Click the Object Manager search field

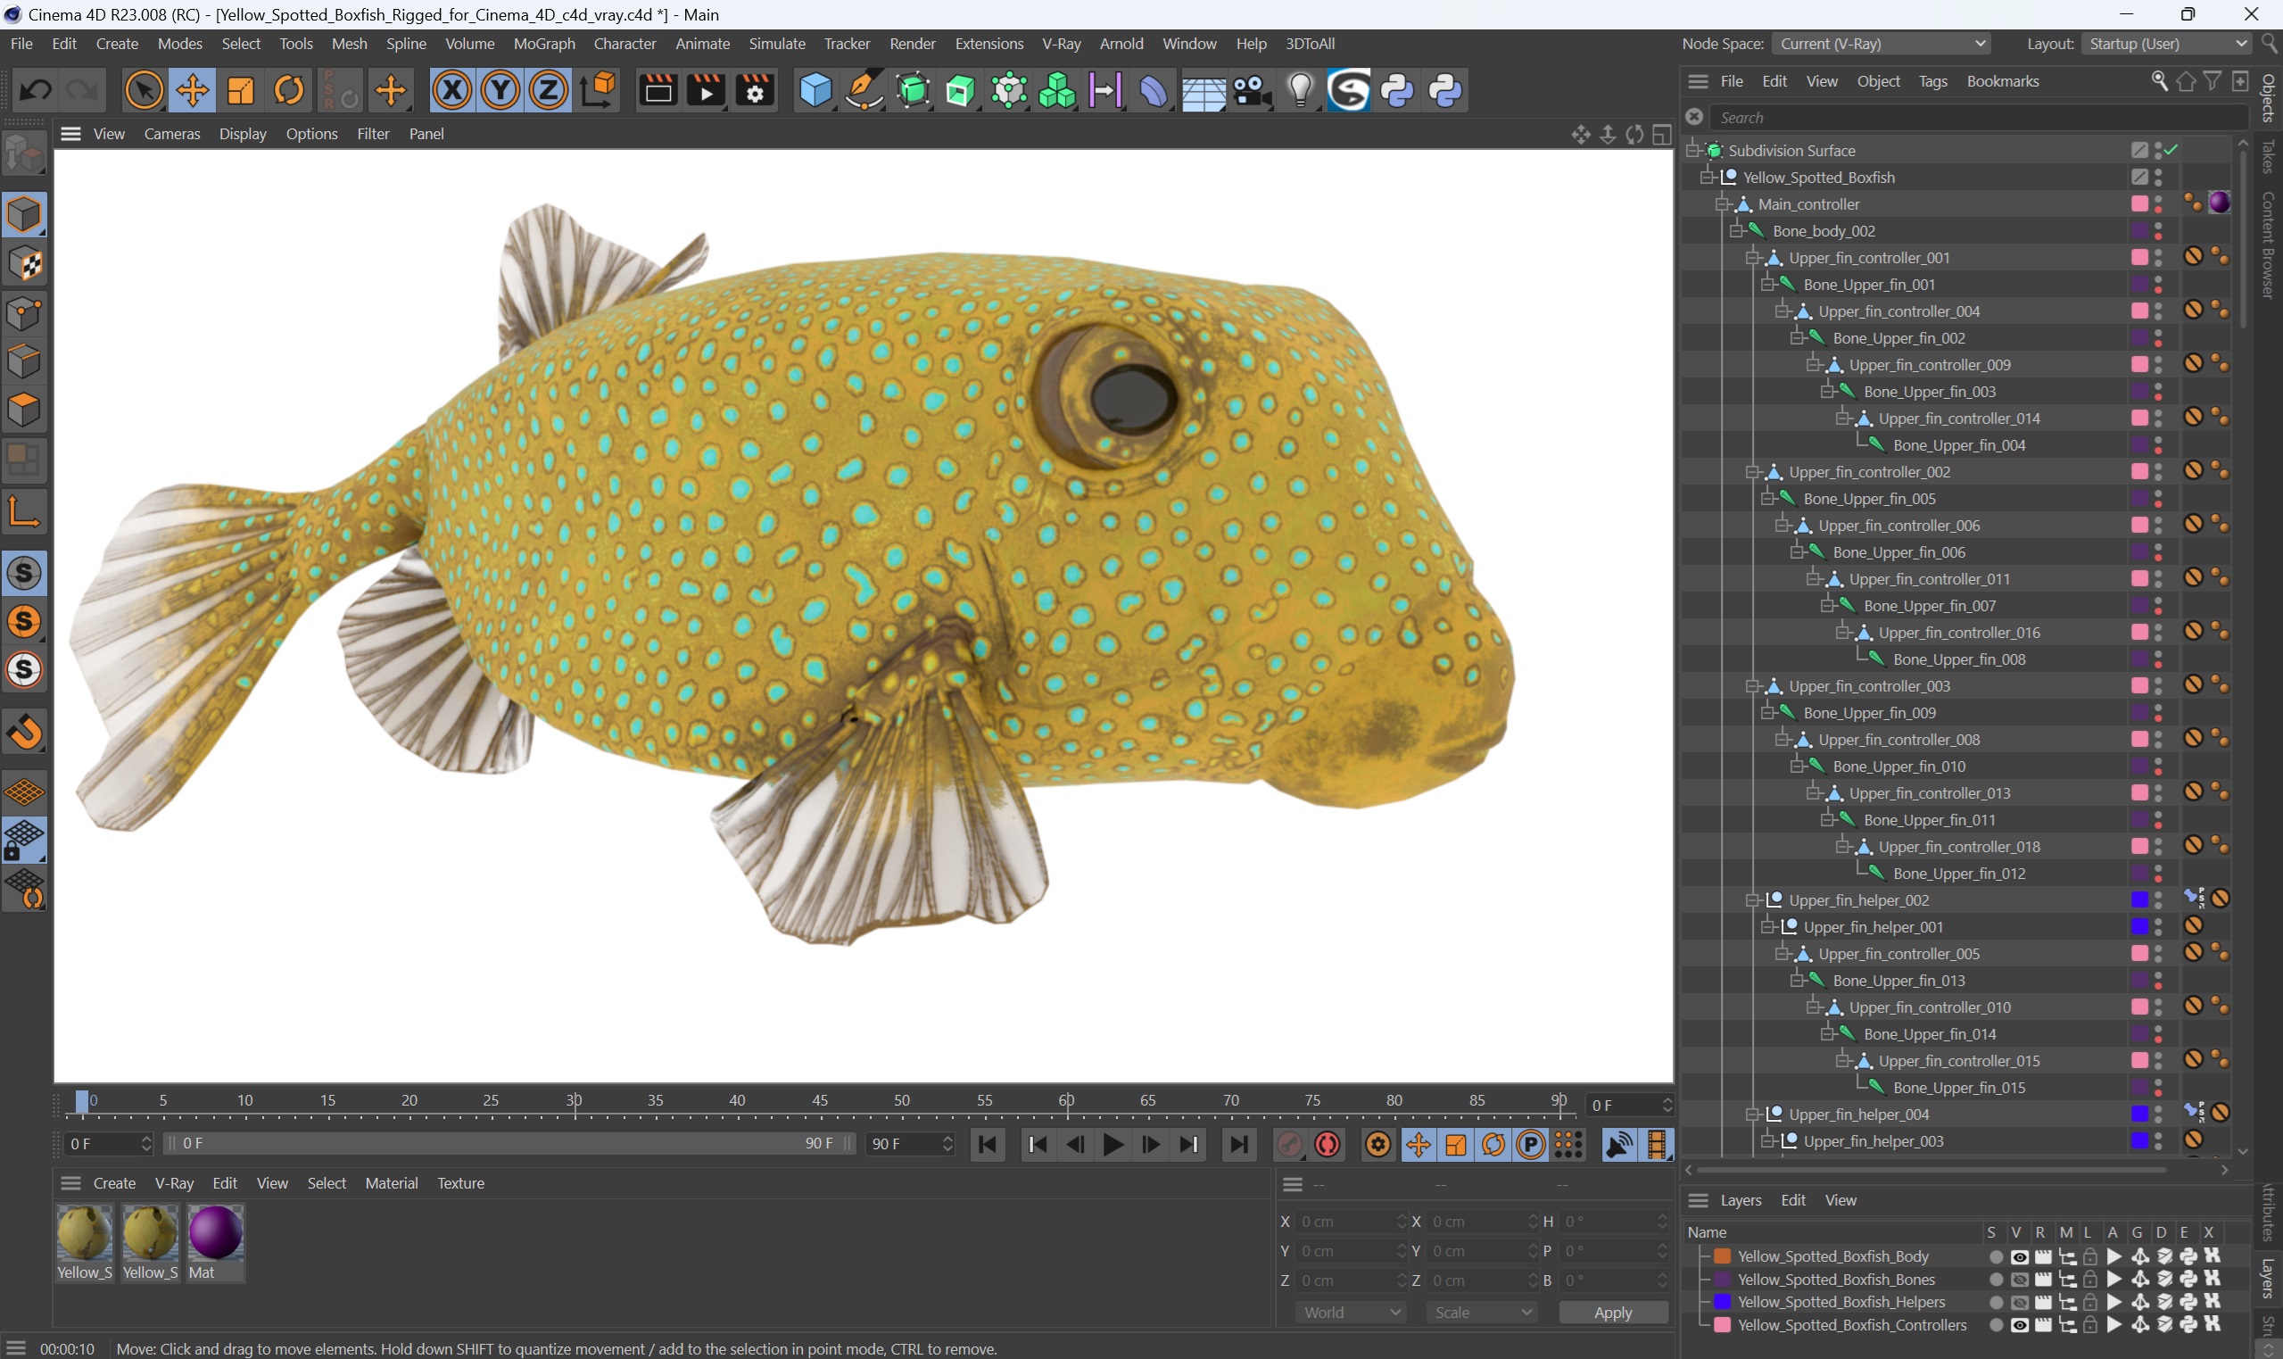1977,117
